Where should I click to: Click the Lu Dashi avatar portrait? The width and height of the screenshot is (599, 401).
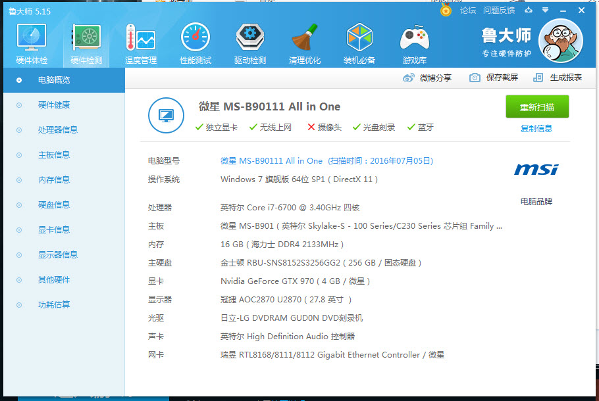click(560, 41)
